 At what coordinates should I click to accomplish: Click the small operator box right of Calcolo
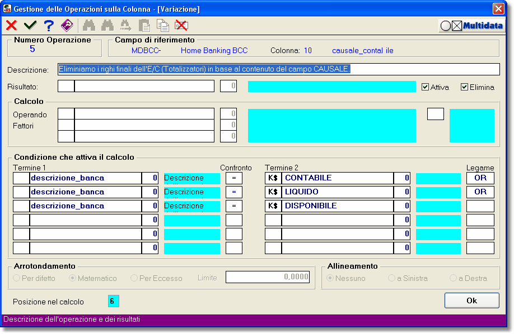click(x=435, y=114)
